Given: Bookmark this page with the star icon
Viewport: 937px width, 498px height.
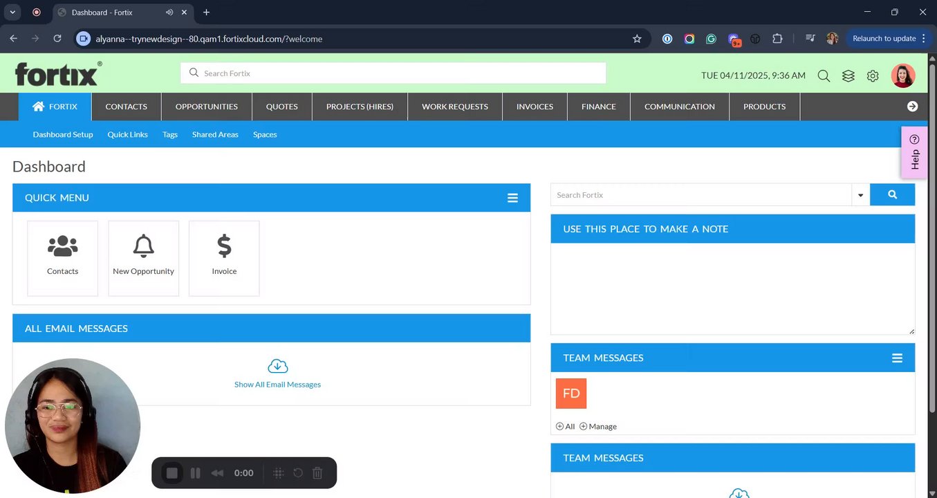Looking at the screenshot, I should click(637, 39).
